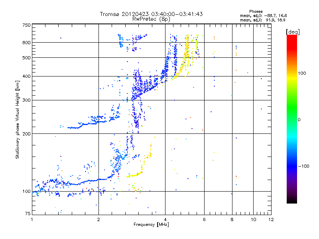
Task: Select the 'mean, sd,O: -88.7, 16.6' line
Action: click(264, 16)
